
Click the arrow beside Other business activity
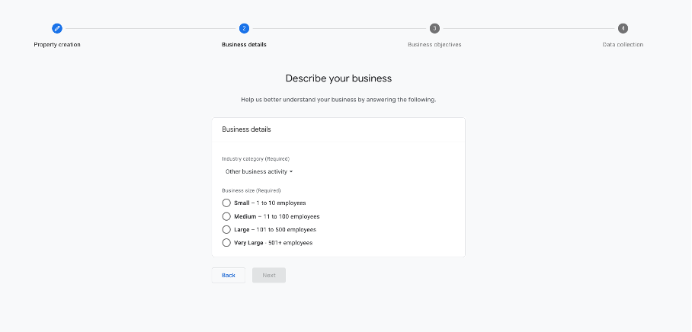291,172
